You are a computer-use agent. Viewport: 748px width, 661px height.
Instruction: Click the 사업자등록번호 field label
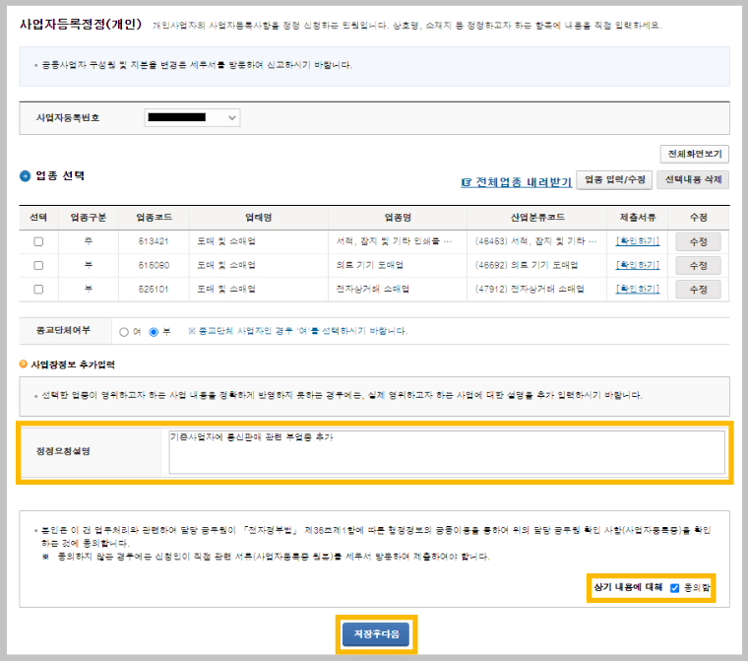[68, 118]
